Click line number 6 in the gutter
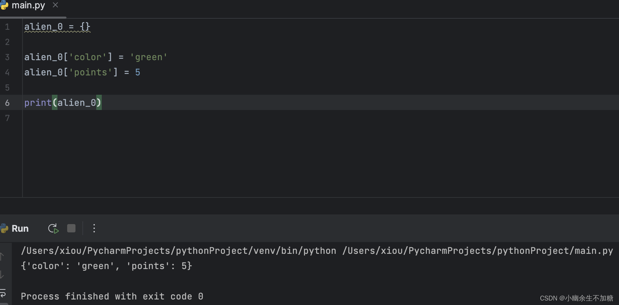The width and height of the screenshot is (619, 305). (x=7, y=103)
